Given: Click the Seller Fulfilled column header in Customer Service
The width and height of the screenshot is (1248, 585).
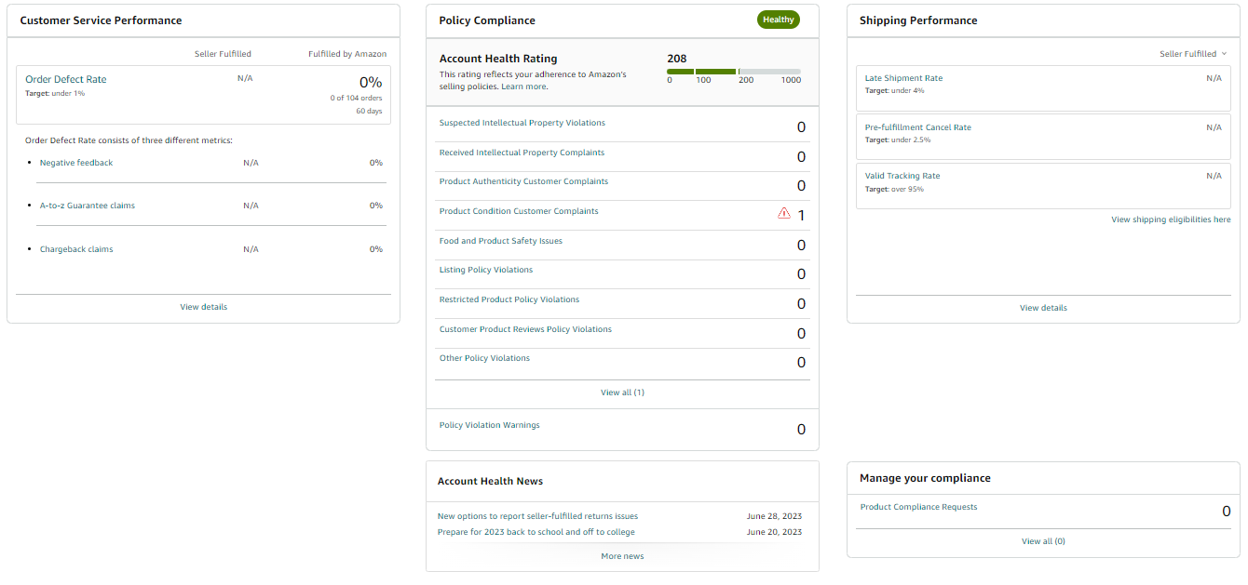Looking at the screenshot, I should click(x=223, y=54).
